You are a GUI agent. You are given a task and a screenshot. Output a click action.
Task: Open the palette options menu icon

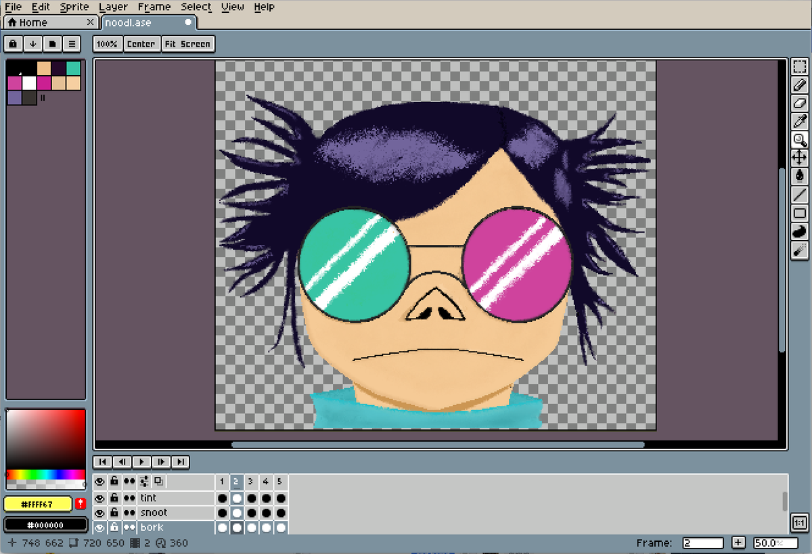click(x=71, y=44)
